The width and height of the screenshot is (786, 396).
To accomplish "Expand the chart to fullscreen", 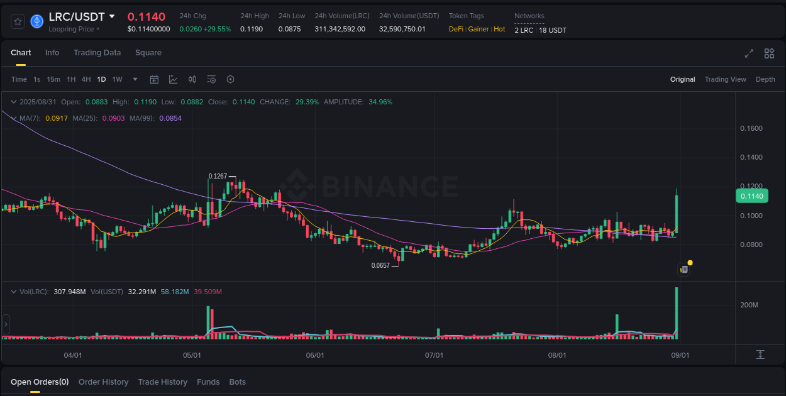I will pyautogui.click(x=748, y=53).
